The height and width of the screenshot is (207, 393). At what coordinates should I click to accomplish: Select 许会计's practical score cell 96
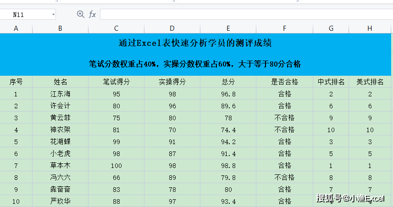pos(172,106)
